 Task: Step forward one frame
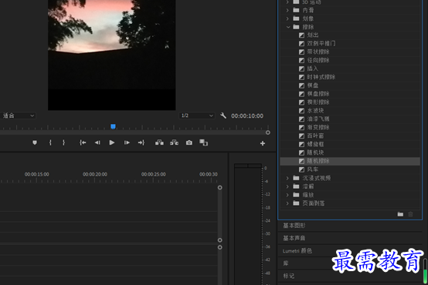127,142
